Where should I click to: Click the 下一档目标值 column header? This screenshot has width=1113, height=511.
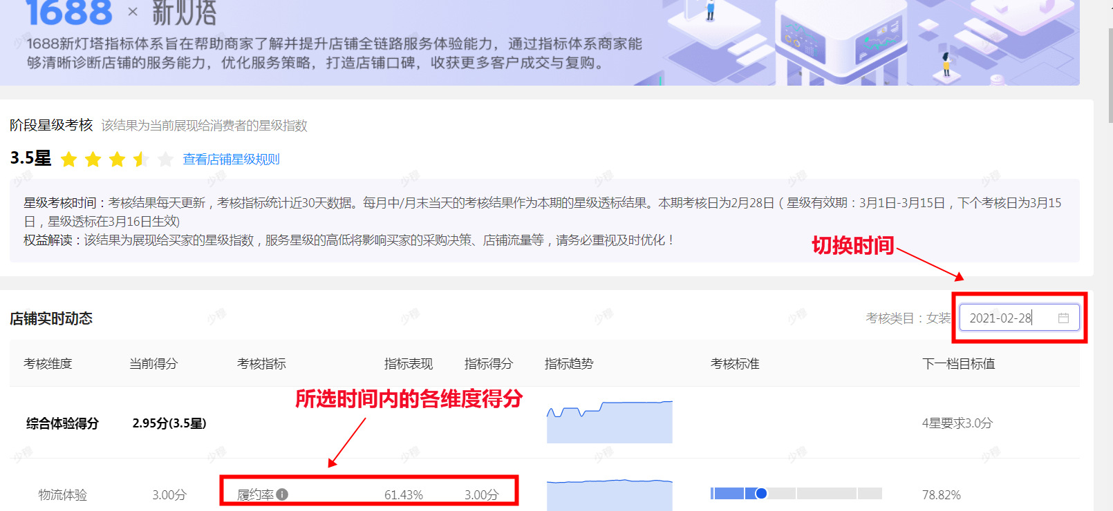point(959,364)
